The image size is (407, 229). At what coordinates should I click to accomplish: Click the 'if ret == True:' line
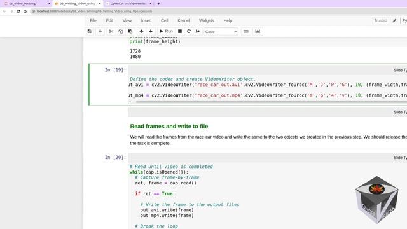155,193
